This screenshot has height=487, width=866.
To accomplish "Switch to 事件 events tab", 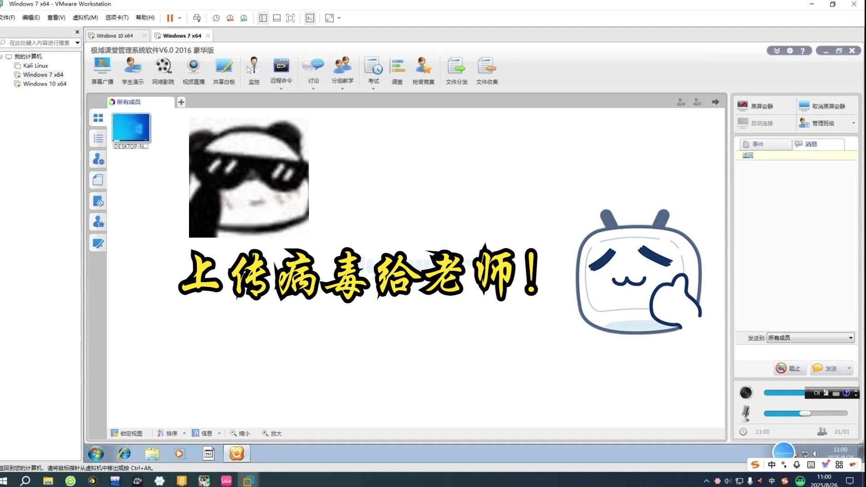I will click(766, 144).
